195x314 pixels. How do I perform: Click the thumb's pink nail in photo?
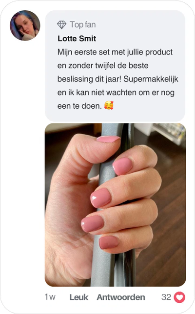[108, 139]
